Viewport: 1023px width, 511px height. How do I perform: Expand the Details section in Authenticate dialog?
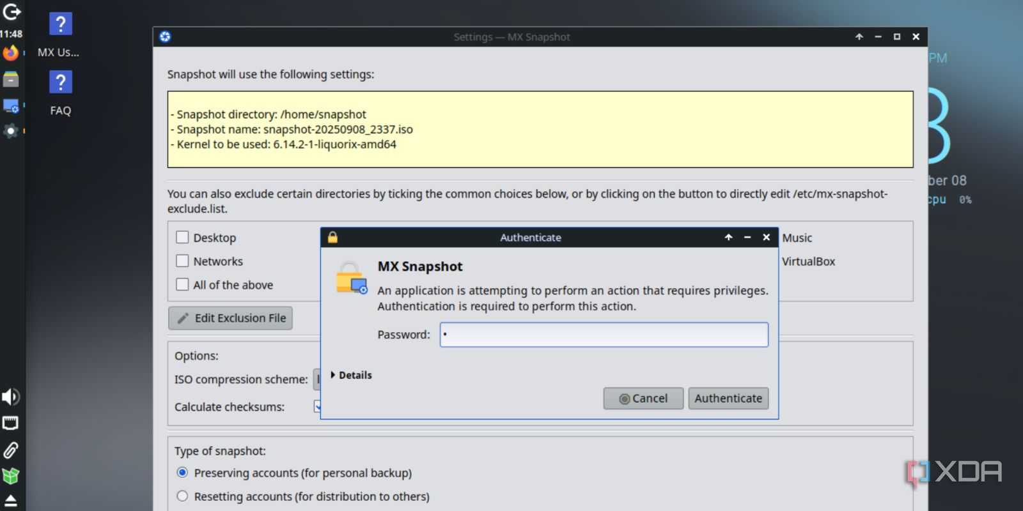351,375
